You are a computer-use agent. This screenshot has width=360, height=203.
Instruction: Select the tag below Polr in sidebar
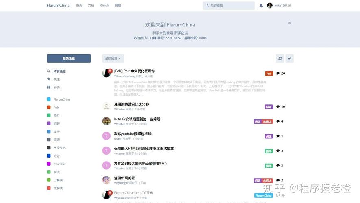pos(56,115)
